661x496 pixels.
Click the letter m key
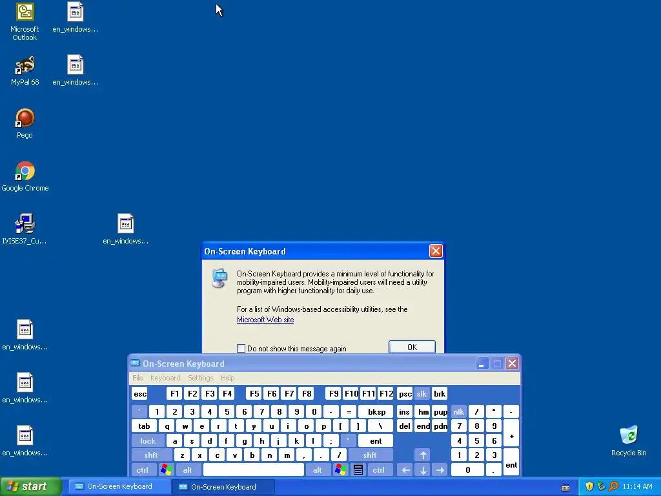[287, 455]
